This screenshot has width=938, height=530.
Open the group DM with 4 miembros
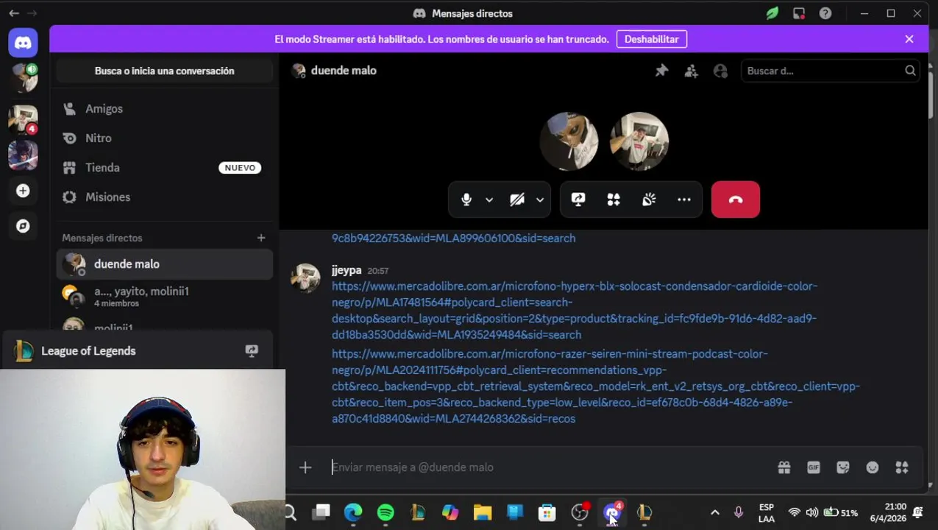click(164, 297)
